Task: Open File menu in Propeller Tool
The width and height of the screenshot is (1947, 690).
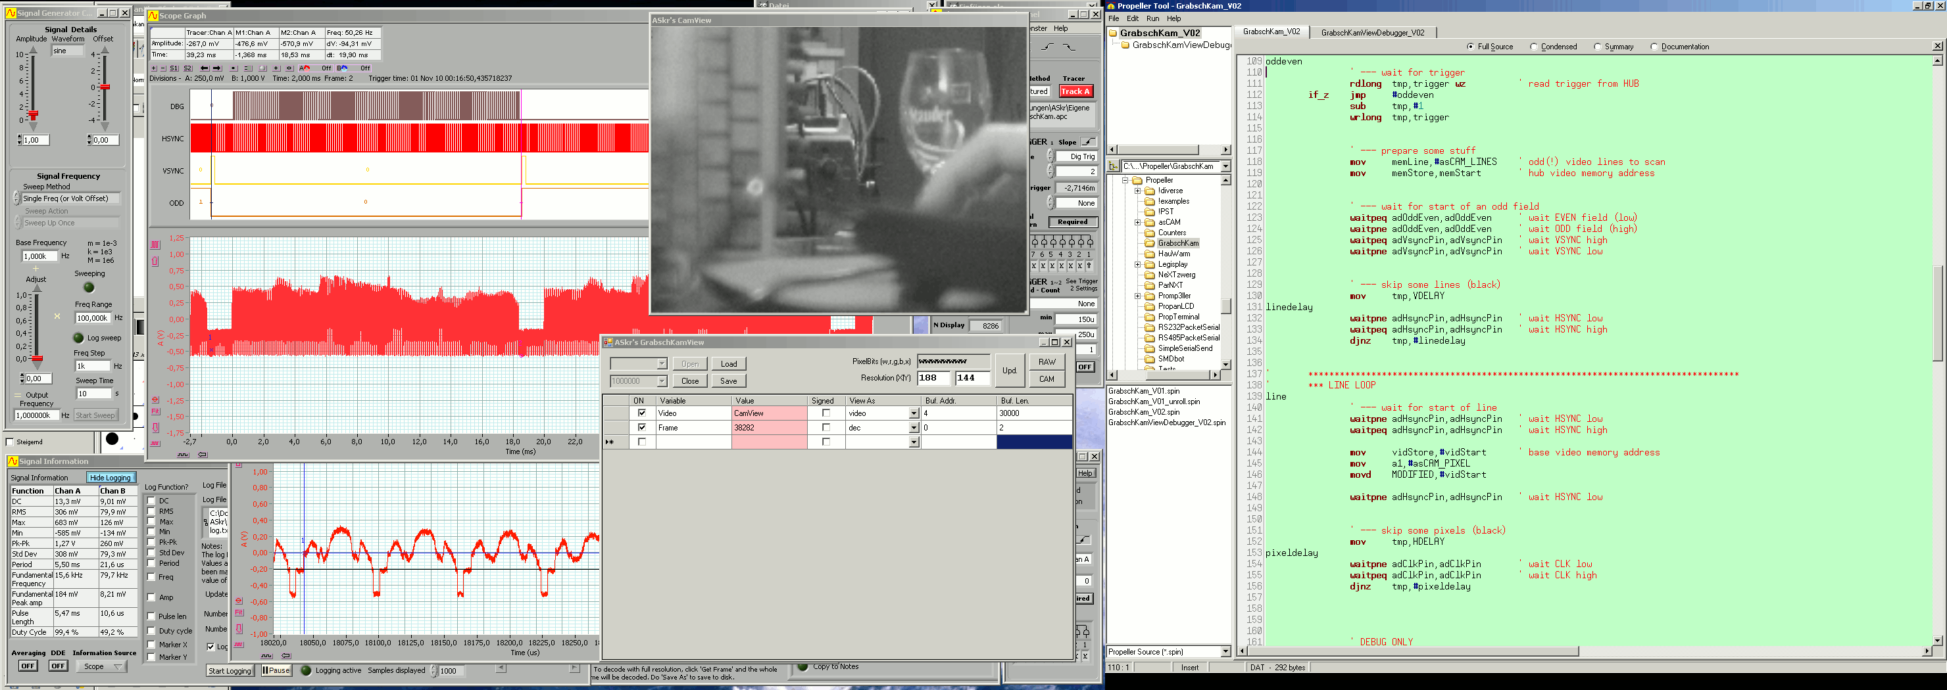Action: (1114, 19)
